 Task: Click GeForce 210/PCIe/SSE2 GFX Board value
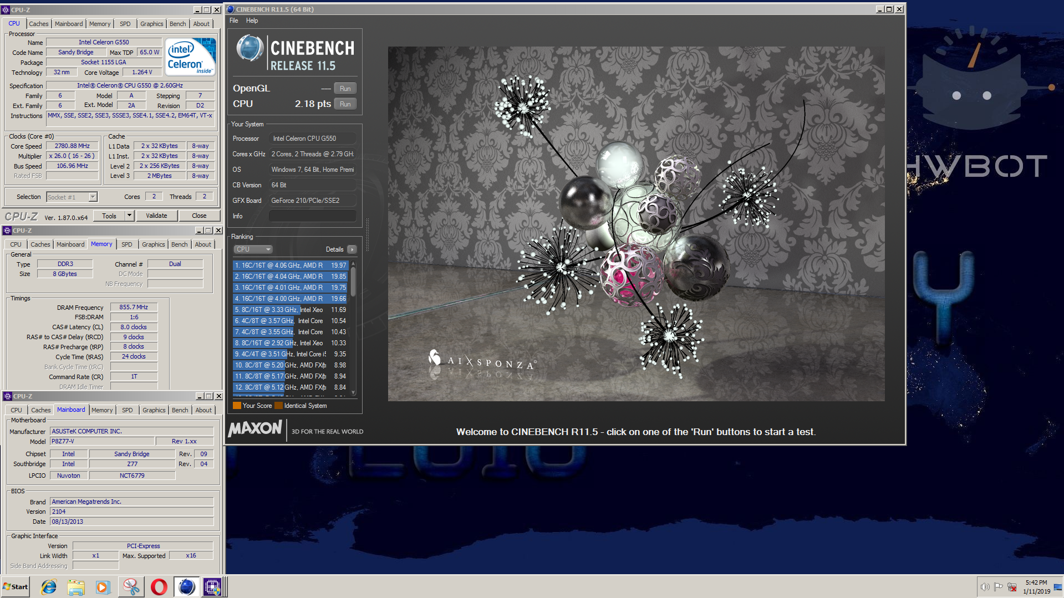tap(313, 201)
